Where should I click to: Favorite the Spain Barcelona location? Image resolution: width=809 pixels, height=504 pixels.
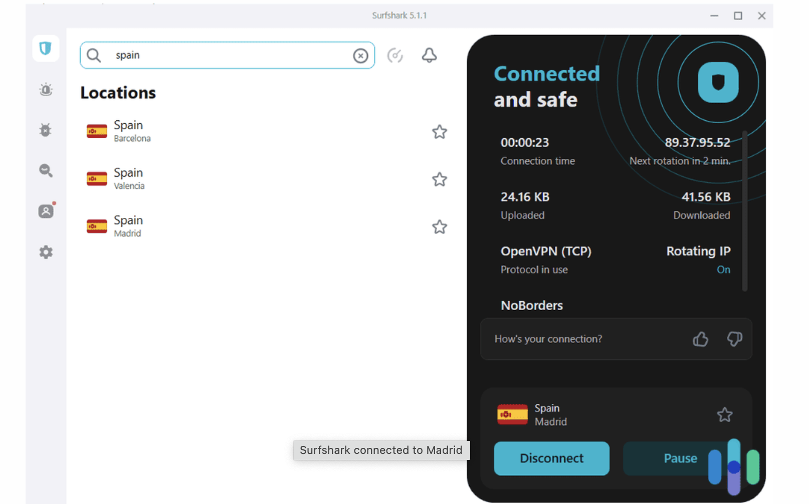tap(439, 132)
